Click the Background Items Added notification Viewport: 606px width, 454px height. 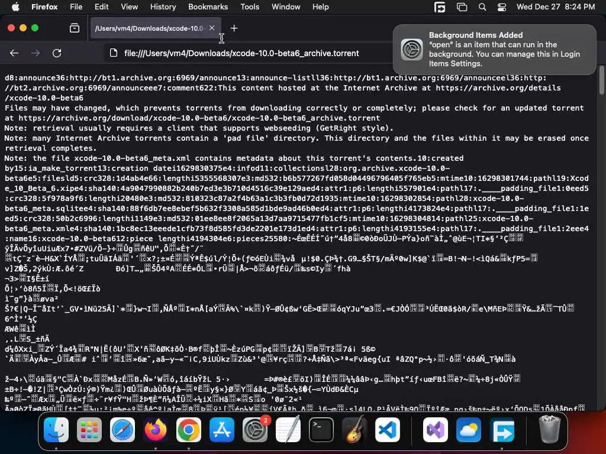point(495,50)
